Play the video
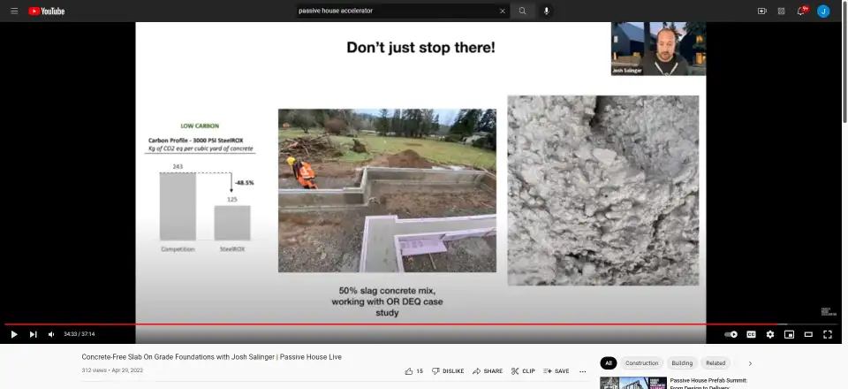 point(14,334)
